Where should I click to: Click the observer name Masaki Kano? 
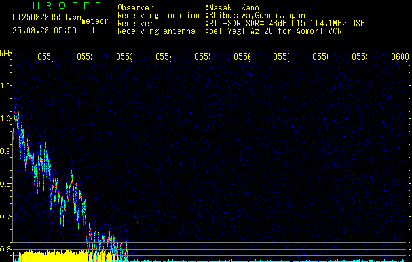click(x=234, y=8)
